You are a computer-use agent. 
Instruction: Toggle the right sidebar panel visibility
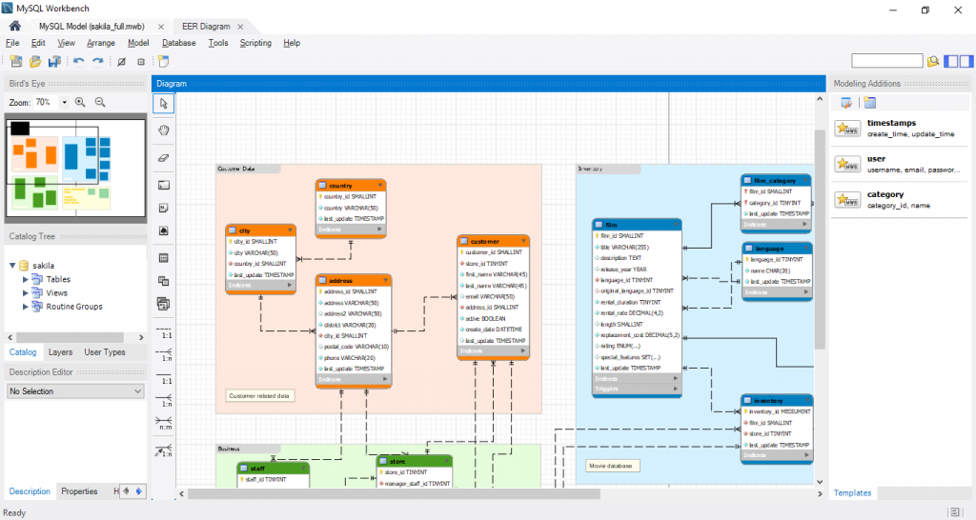click(x=966, y=61)
